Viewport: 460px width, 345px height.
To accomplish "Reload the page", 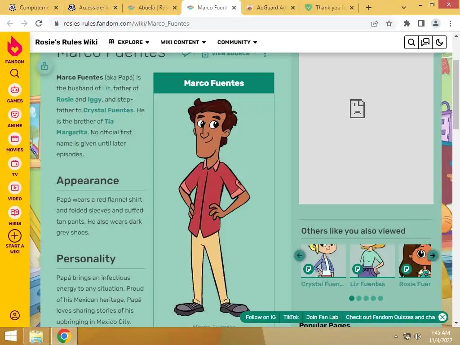I will [x=39, y=23].
